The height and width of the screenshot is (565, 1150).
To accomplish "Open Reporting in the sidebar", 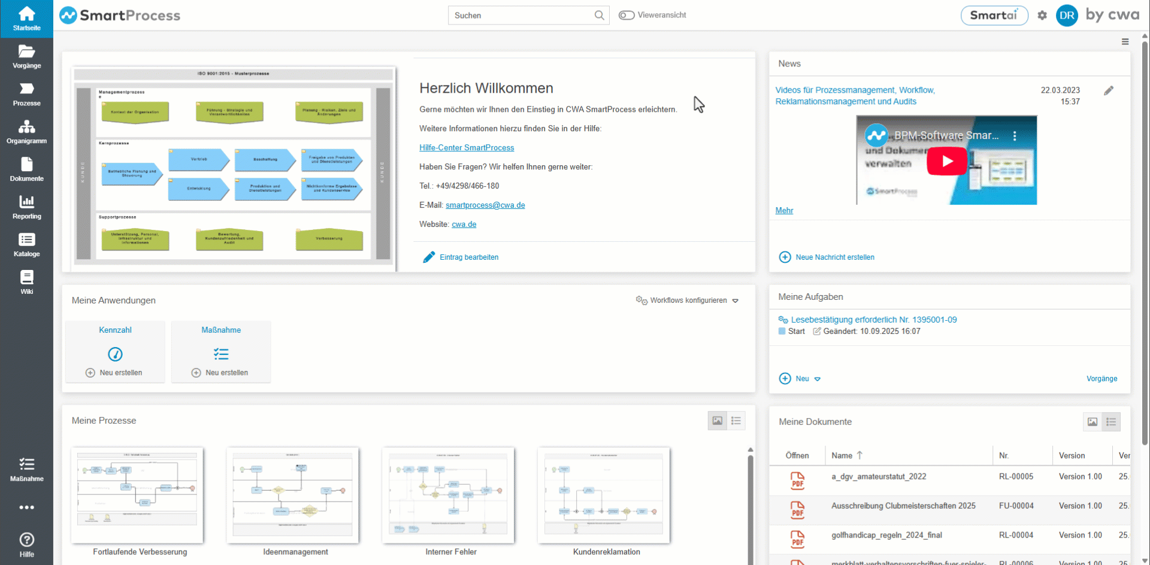I will 26,208.
